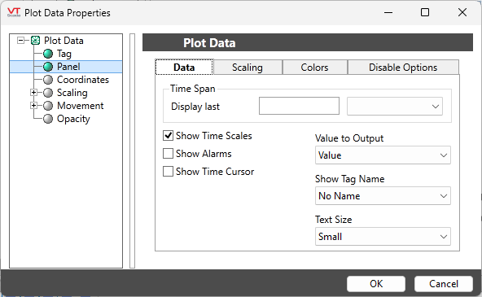Image resolution: width=482 pixels, height=297 pixels.
Task: Click the green Panel indicator icon
Action: click(x=48, y=67)
